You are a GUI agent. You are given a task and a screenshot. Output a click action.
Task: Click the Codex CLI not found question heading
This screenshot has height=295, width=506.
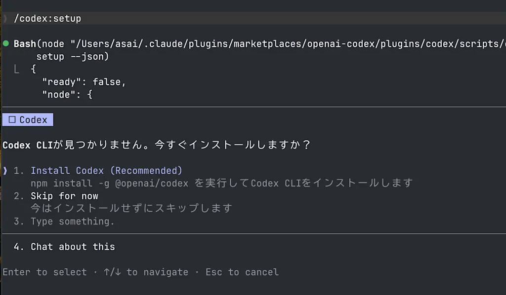[157, 145]
